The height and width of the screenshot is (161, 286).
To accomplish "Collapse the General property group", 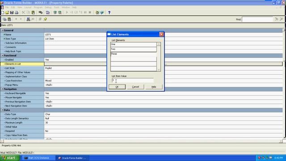I will (x=3, y=30).
